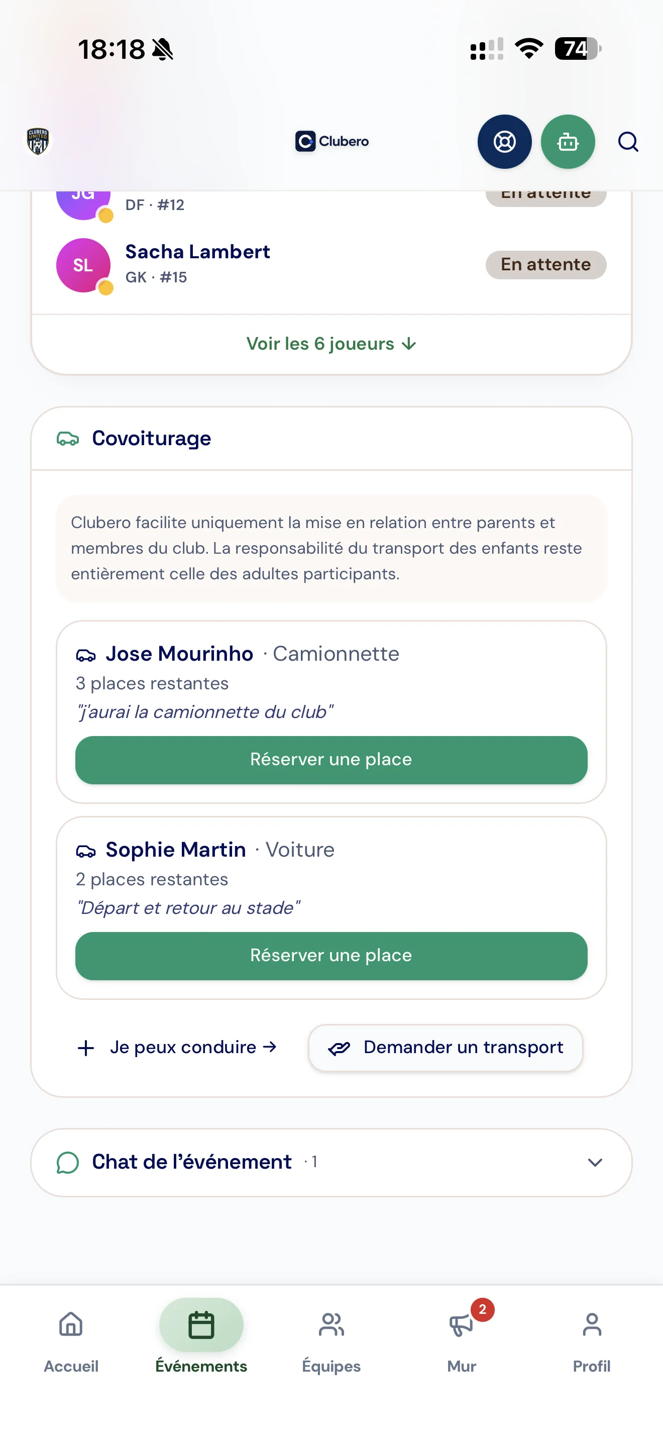Go to the Profil tab
This screenshot has height=1441, width=663.
pyautogui.click(x=592, y=1342)
